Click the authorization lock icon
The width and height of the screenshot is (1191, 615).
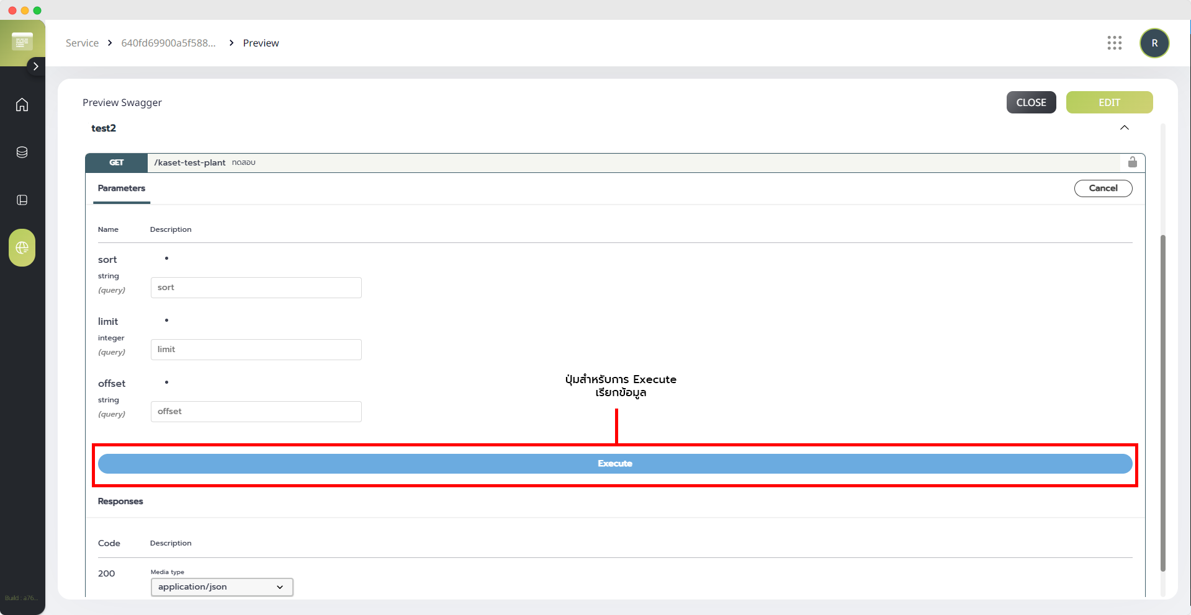tap(1132, 162)
